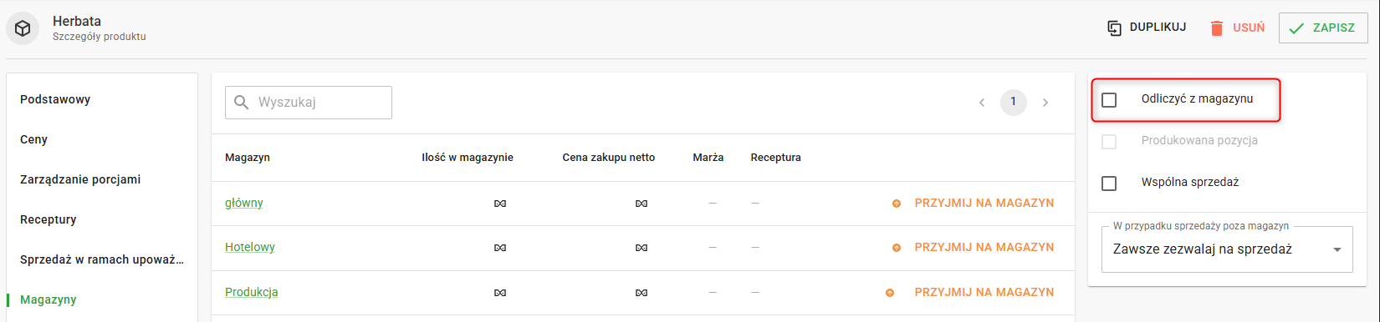The height and width of the screenshot is (322, 1380).
Task: Open Zarządzanie porcjami in the sidebar
Action: coord(80,179)
